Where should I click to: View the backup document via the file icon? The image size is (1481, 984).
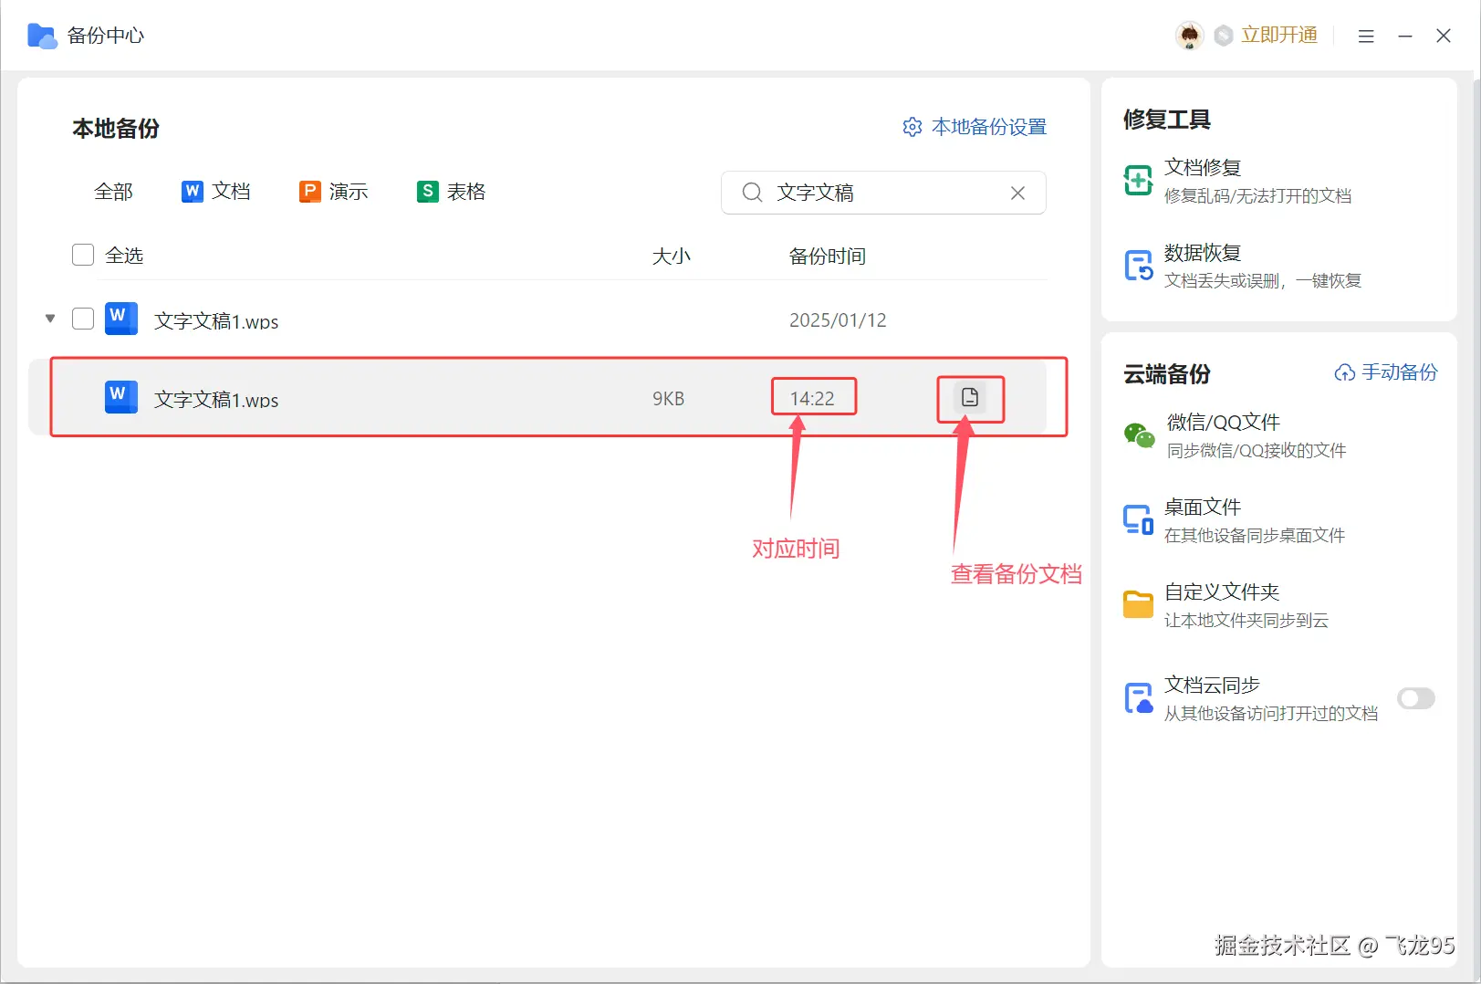(x=970, y=397)
